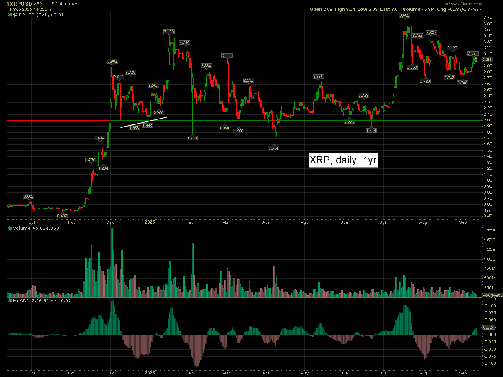Image resolution: width=503 pixels, height=377 pixels.
Task: Click the 0.487 low price marker
Action: (x=62, y=216)
